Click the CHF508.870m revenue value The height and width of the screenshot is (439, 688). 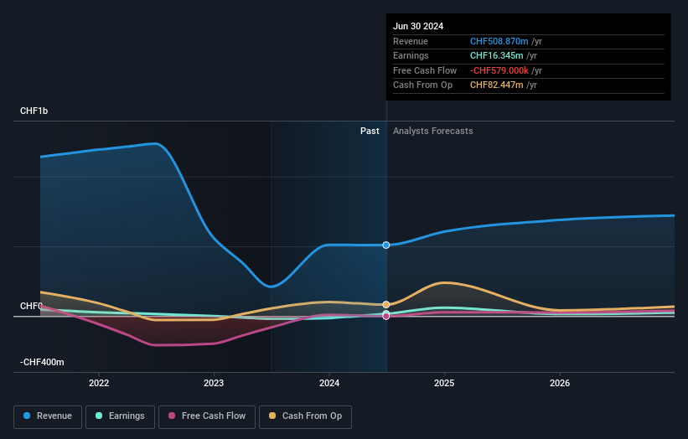[x=499, y=41]
